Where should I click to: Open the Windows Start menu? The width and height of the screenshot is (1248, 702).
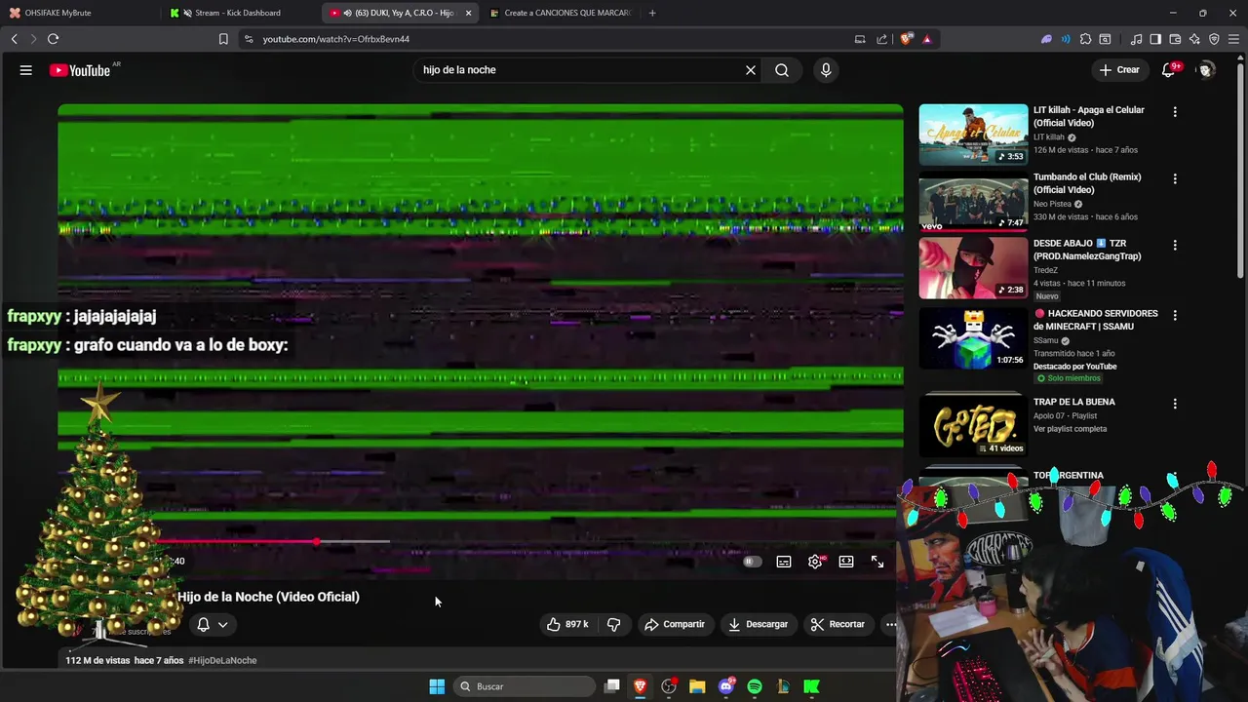[x=437, y=686]
